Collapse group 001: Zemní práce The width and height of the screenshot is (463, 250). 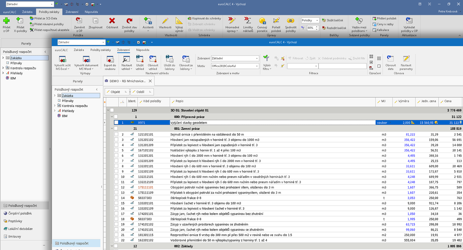pos(112,129)
